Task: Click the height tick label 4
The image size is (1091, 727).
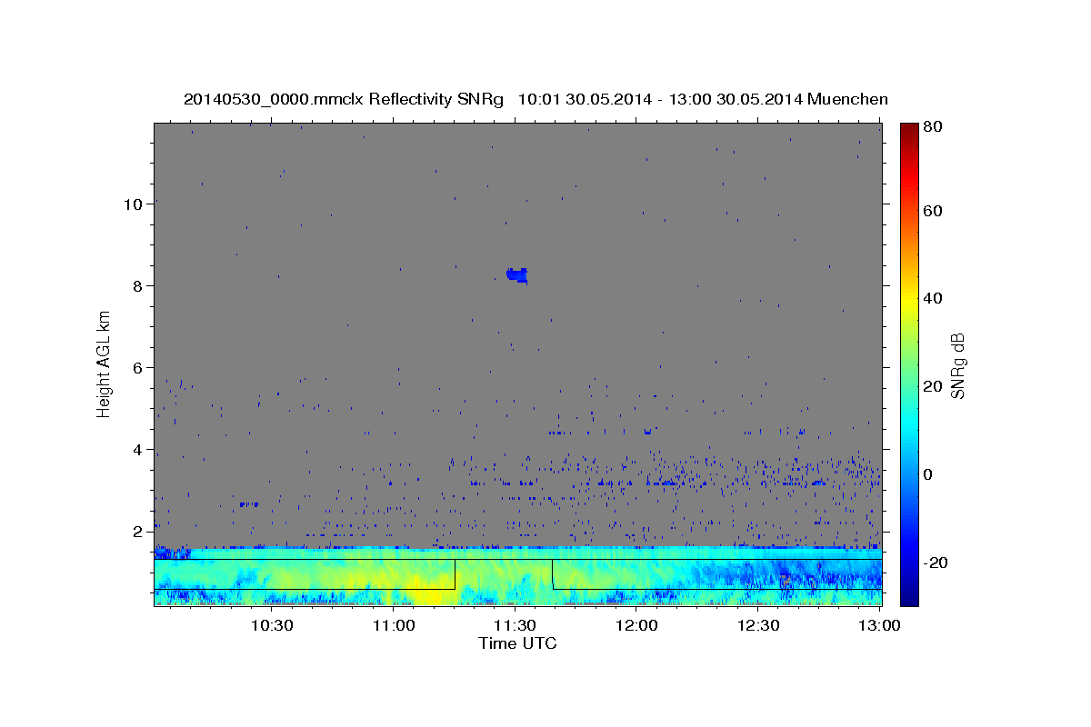Action: tap(138, 450)
